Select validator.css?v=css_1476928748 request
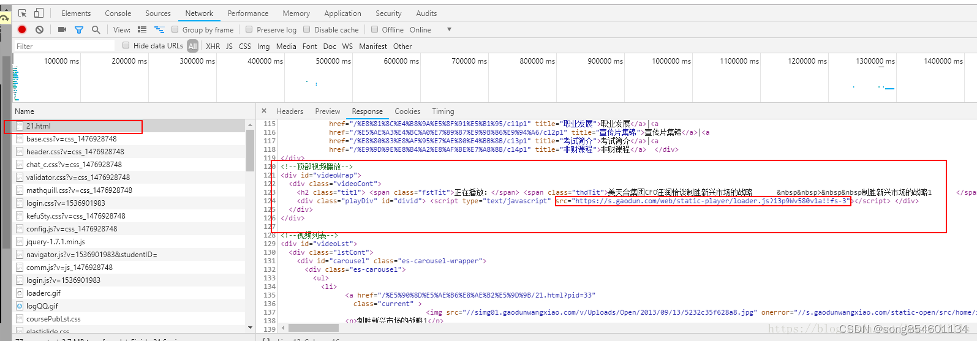The image size is (977, 341). click(x=129, y=177)
